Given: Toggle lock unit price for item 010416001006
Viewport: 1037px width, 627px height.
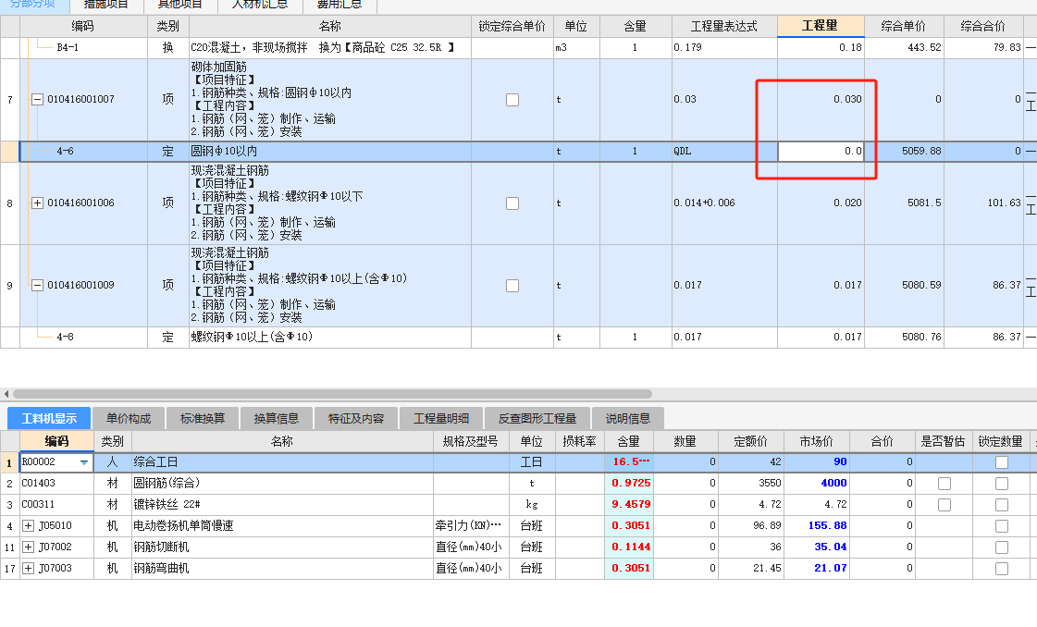Looking at the screenshot, I should (x=512, y=203).
